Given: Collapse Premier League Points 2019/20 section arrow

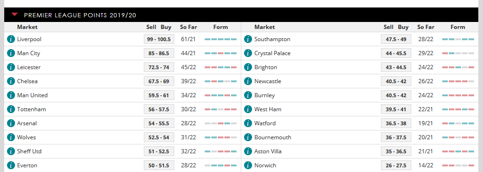Looking at the screenshot, I should [15, 14].
